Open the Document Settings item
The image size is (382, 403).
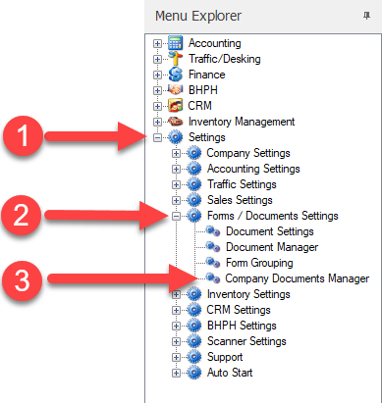click(270, 231)
